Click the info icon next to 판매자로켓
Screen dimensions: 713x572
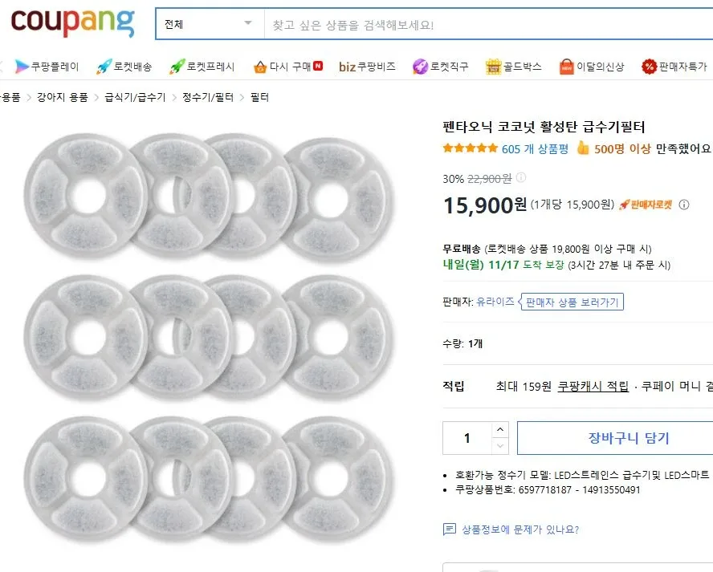[x=684, y=205]
